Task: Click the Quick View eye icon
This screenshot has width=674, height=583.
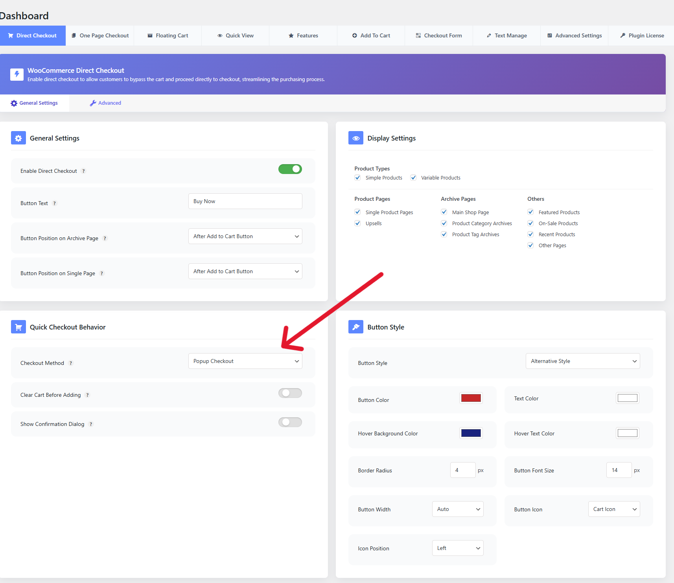Action: [x=220, y=35]
